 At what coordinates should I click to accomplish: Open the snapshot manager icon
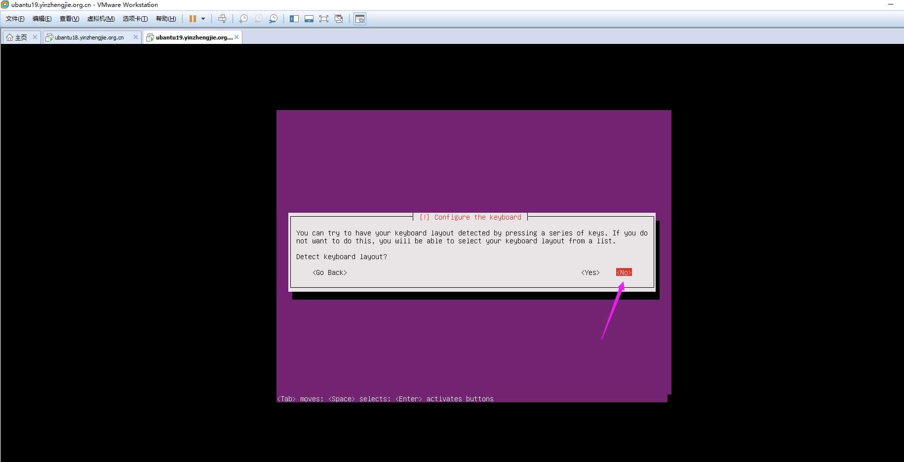tap(273, 19)
